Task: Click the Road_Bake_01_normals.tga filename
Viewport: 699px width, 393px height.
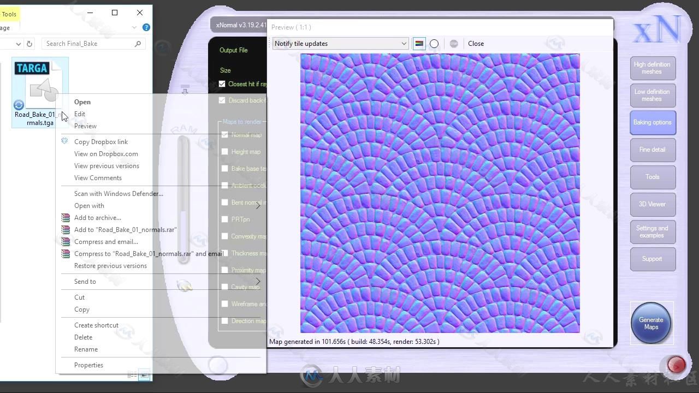Action: pyautogui.click(x=40, y=118)
